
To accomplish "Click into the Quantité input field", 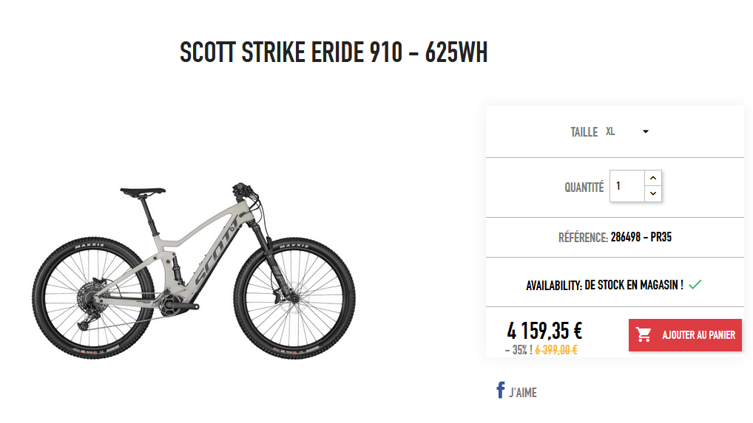I will (626, 186).
